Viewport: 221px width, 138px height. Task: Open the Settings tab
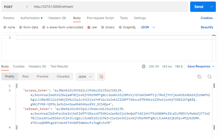point(140,18)
